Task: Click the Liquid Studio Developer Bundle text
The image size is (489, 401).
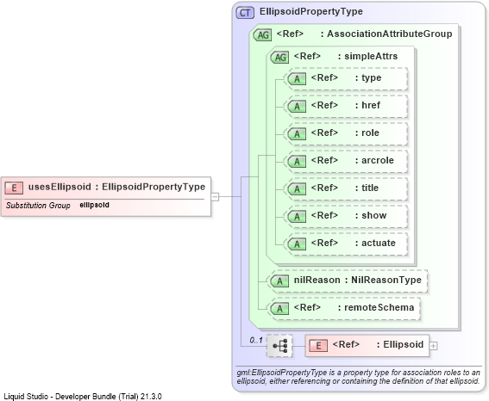Action: tap(83, 397)
